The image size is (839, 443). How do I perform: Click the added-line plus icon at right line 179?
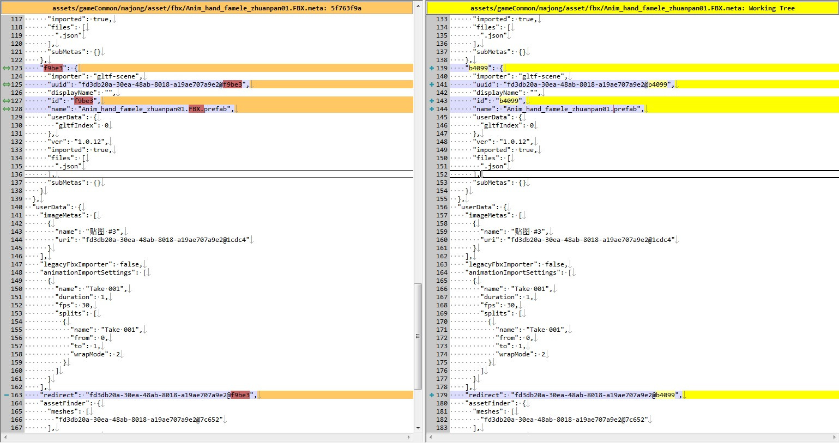(x=431, y=395)
